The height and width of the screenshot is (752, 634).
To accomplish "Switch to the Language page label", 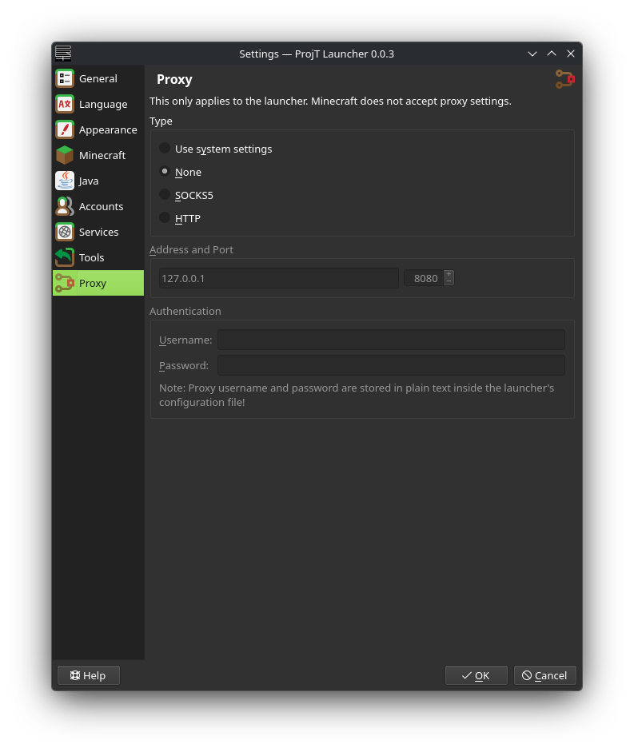I will pos(103,104).
